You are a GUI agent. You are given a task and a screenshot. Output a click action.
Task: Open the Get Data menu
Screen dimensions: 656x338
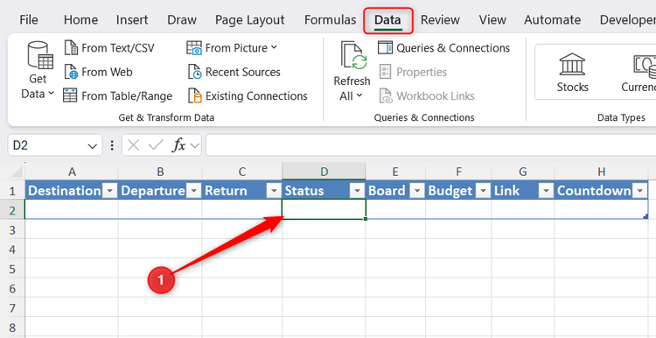(38, 70)
